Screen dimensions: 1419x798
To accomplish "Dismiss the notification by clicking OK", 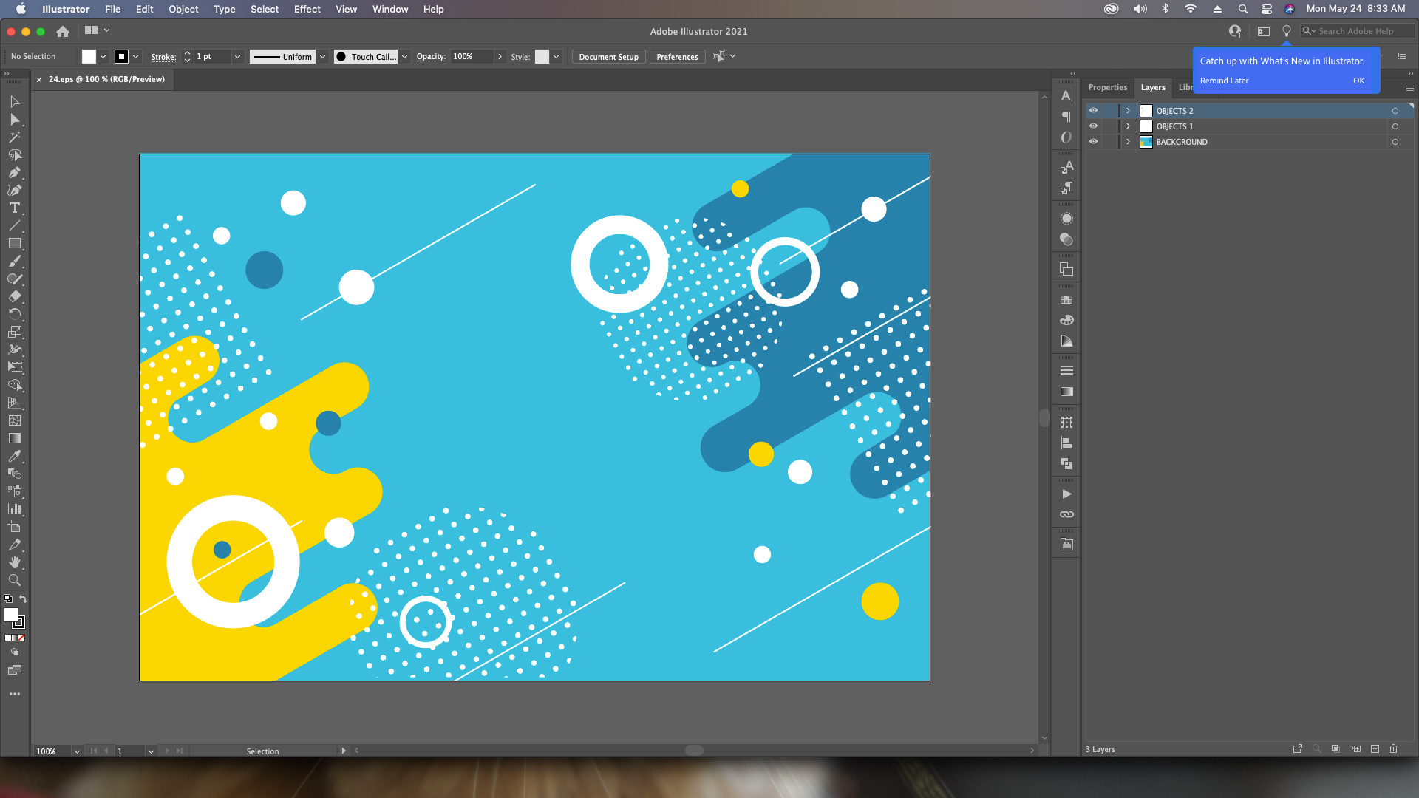I will 1359,81.
